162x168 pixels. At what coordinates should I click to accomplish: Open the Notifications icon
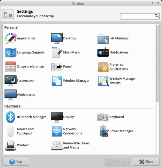click(103, 52)
